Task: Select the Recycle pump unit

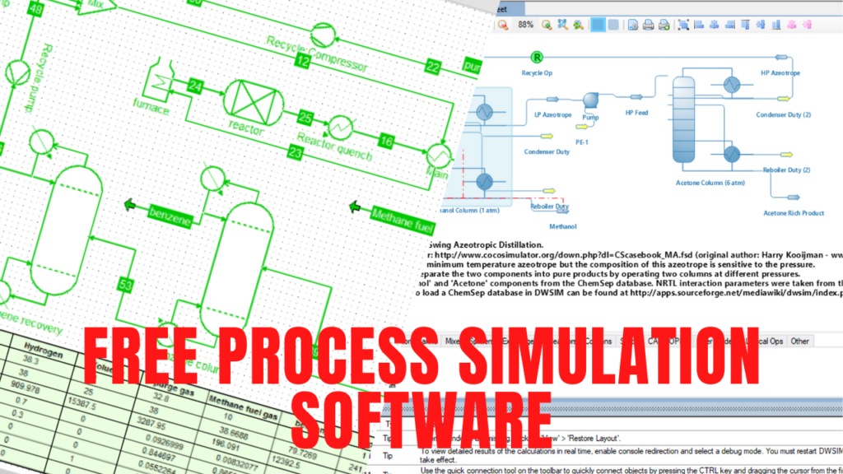Action: tap(18, 72)
